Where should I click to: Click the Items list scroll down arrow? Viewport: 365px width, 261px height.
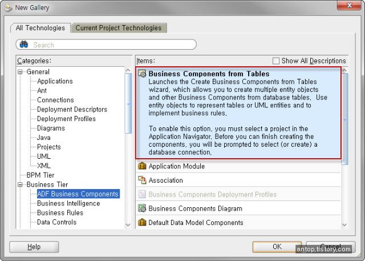point(344,225)
